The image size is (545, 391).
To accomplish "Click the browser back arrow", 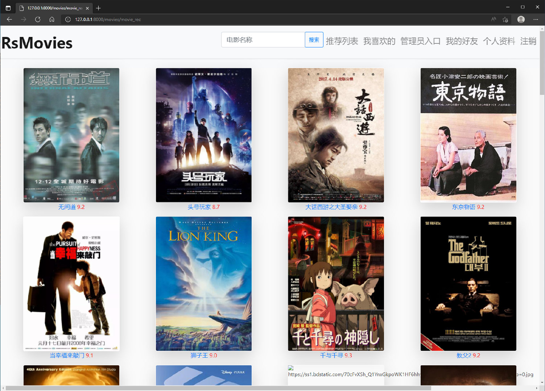I will coord(9,20).
